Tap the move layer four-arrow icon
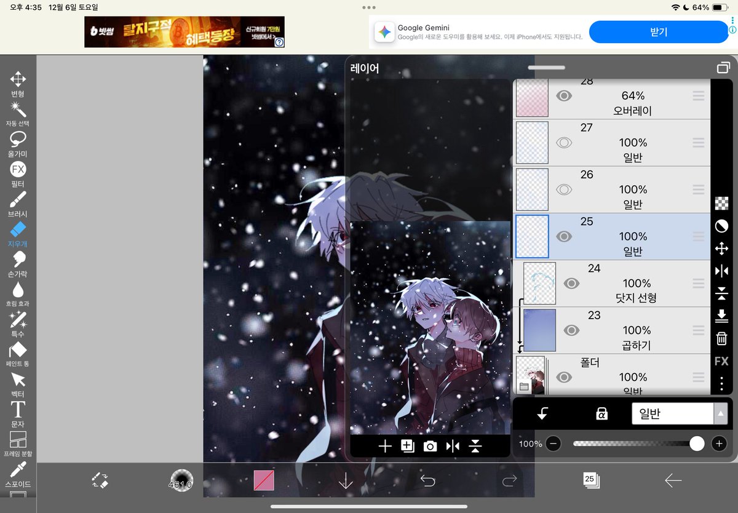738x513 pixels. click(x=722, y=249)
